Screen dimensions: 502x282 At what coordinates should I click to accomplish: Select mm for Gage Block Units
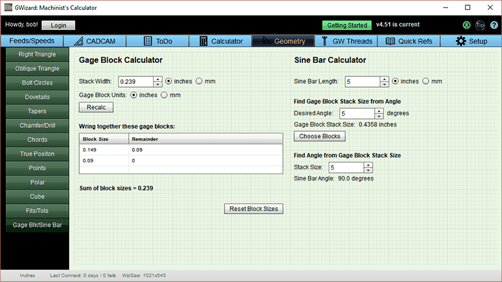point(164,95)
